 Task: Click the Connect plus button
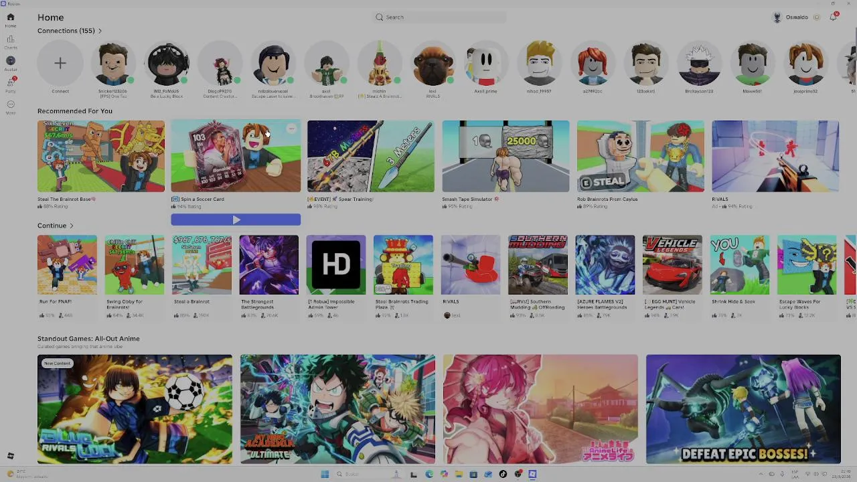(60, 63)
